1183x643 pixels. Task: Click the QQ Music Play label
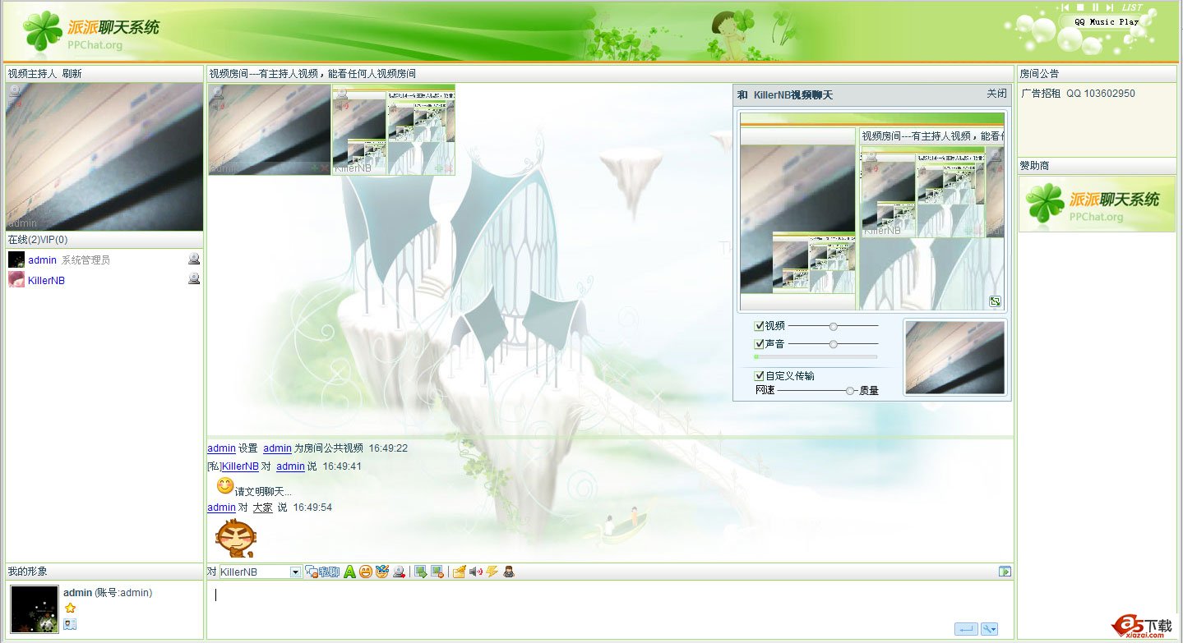[x=1107, y=22]
